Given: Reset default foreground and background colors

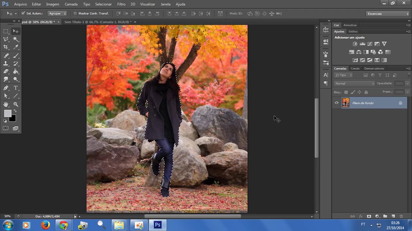Looking at the screenshot, I should 5,121.
